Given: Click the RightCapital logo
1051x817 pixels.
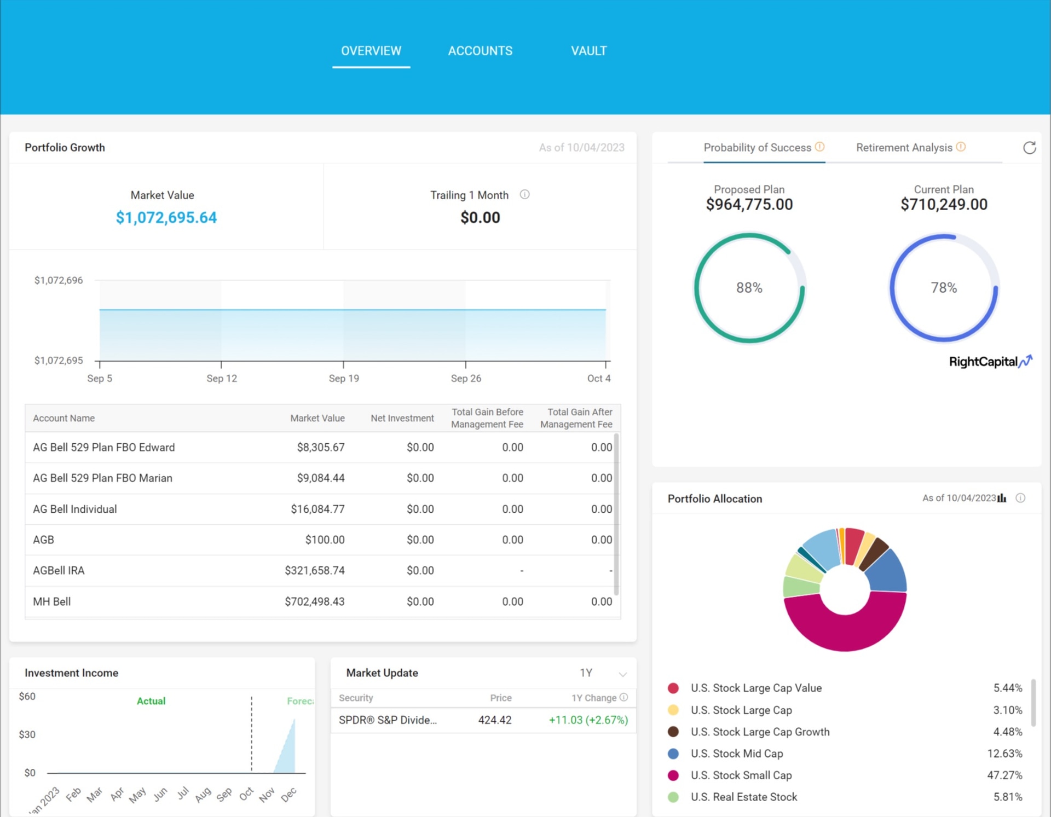Looking at the screenshot, I should (x=990, y=362).
